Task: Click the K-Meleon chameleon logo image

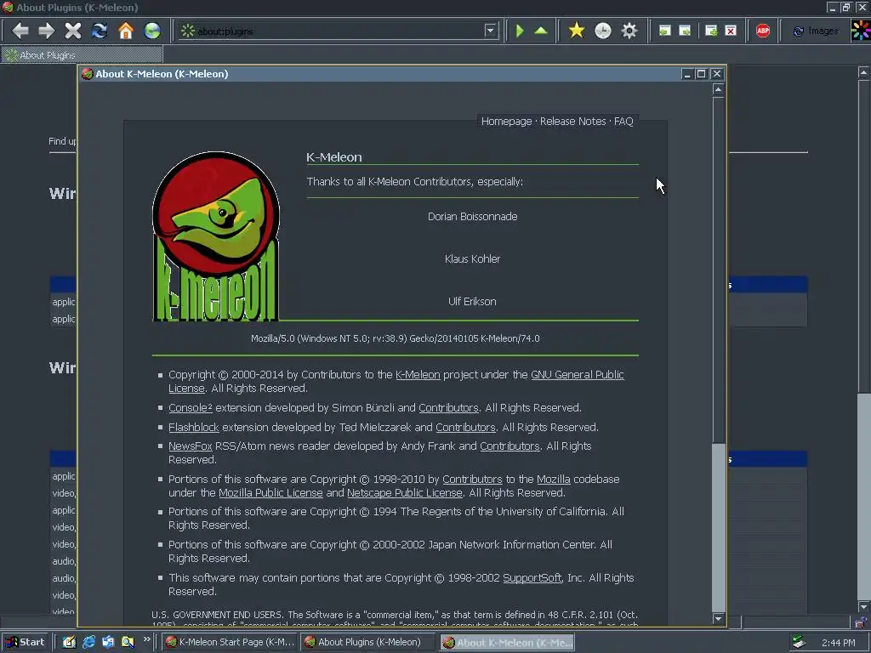Action: tap(215, 236)
